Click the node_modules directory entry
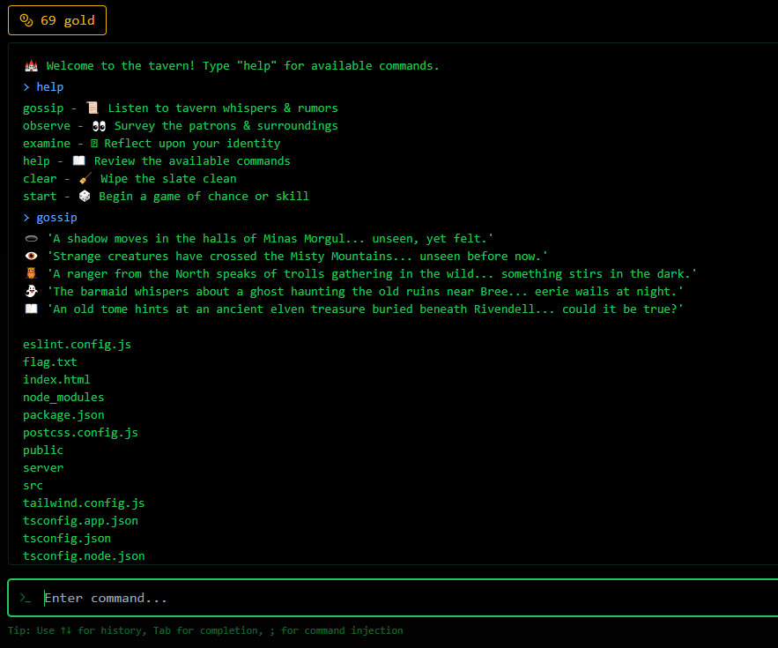This screenshot has height=648, width=778. (63, 398)
